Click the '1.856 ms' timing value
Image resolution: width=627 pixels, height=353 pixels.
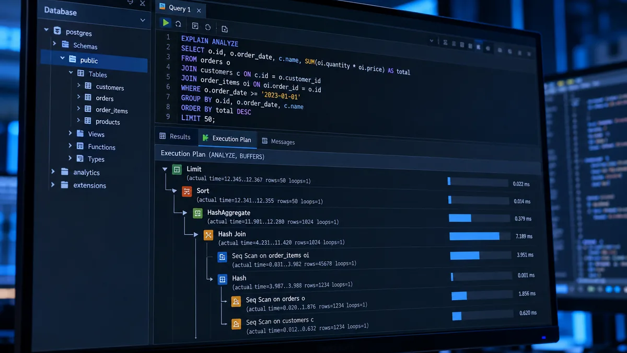527,294
